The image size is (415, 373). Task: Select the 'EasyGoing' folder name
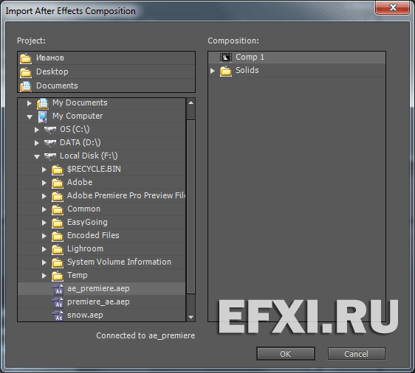click(x=87, y=222)
